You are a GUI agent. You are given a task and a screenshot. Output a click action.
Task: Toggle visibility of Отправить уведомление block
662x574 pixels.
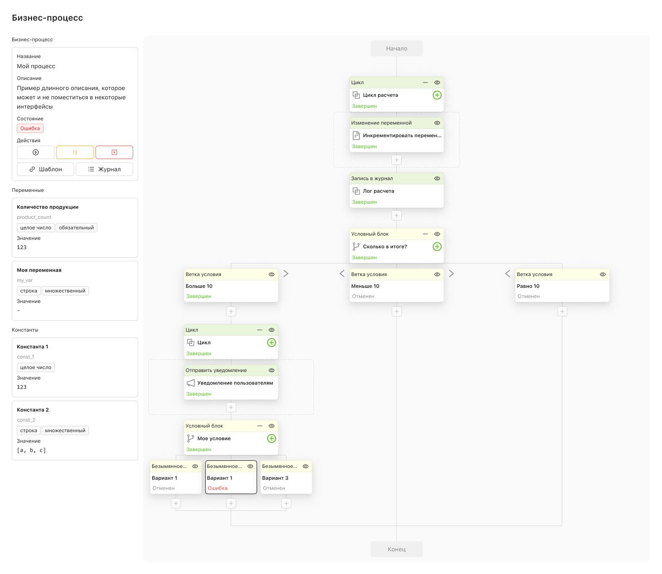tap(271, 370)
